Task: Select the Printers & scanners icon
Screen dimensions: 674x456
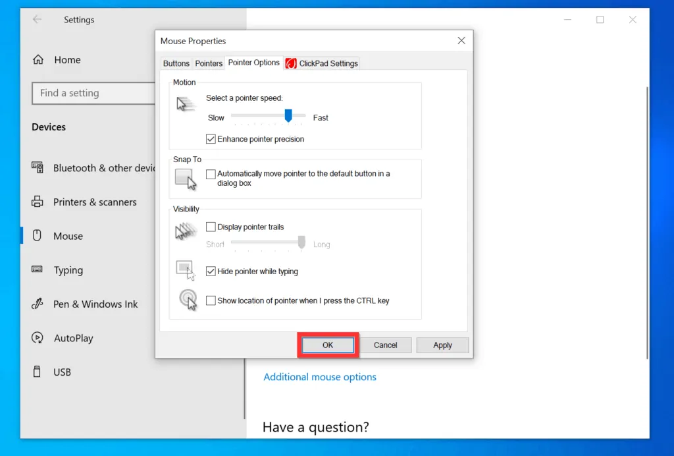Action: point(38,202)
